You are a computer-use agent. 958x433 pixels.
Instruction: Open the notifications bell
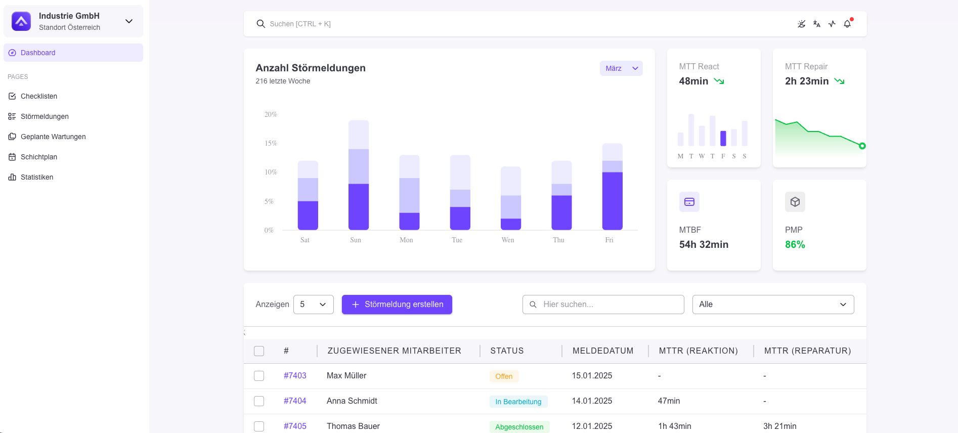(x=847, y=24)
